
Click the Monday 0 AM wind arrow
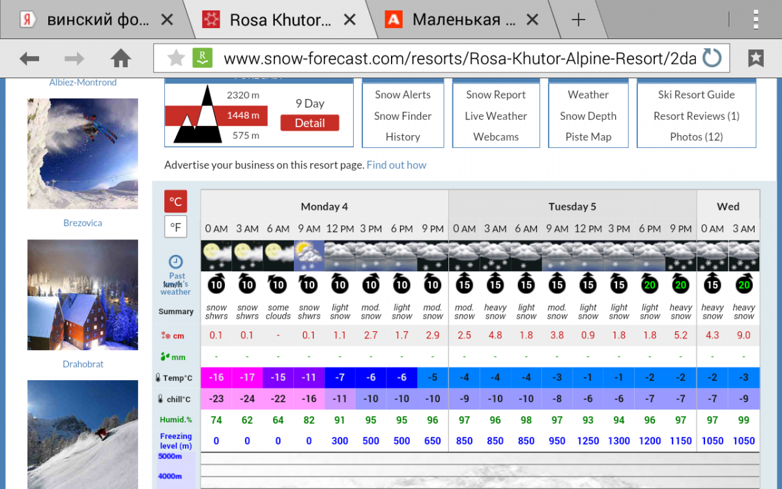point(216,284)
